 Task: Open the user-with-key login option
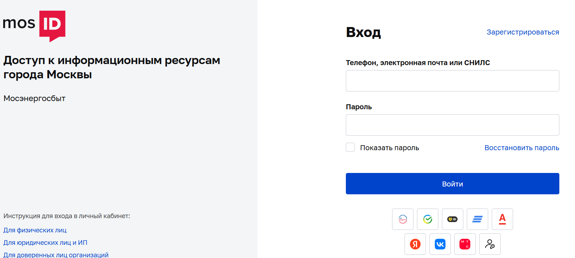tap(490, 244)
